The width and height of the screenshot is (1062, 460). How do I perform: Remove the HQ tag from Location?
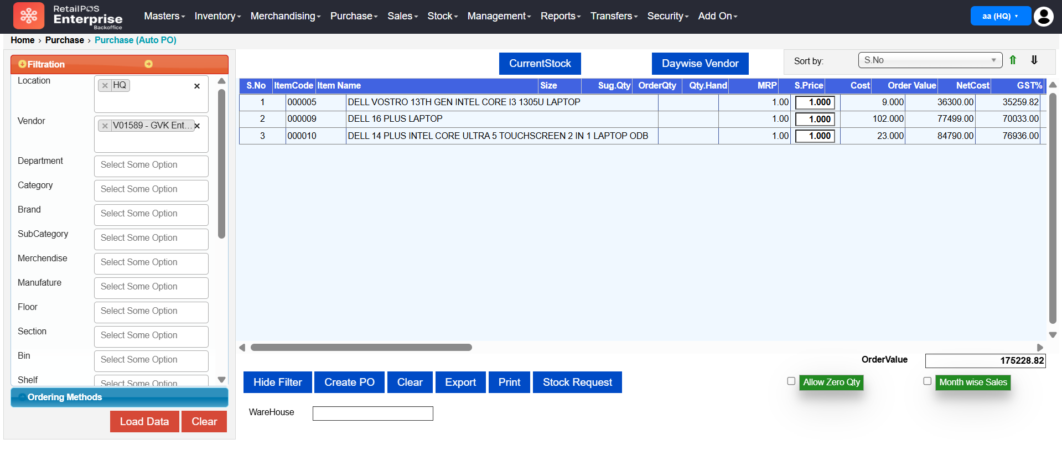pos(105,85)
